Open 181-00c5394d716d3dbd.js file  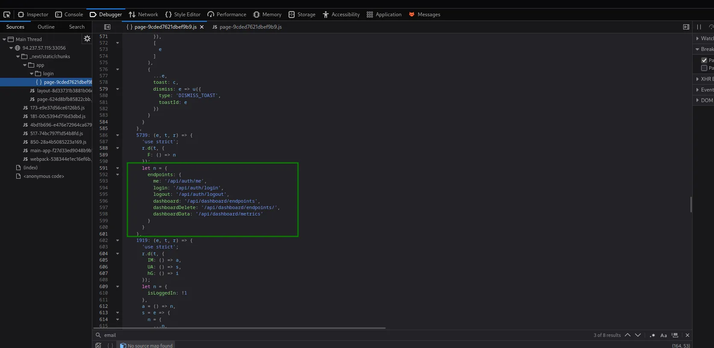point(54,116)
